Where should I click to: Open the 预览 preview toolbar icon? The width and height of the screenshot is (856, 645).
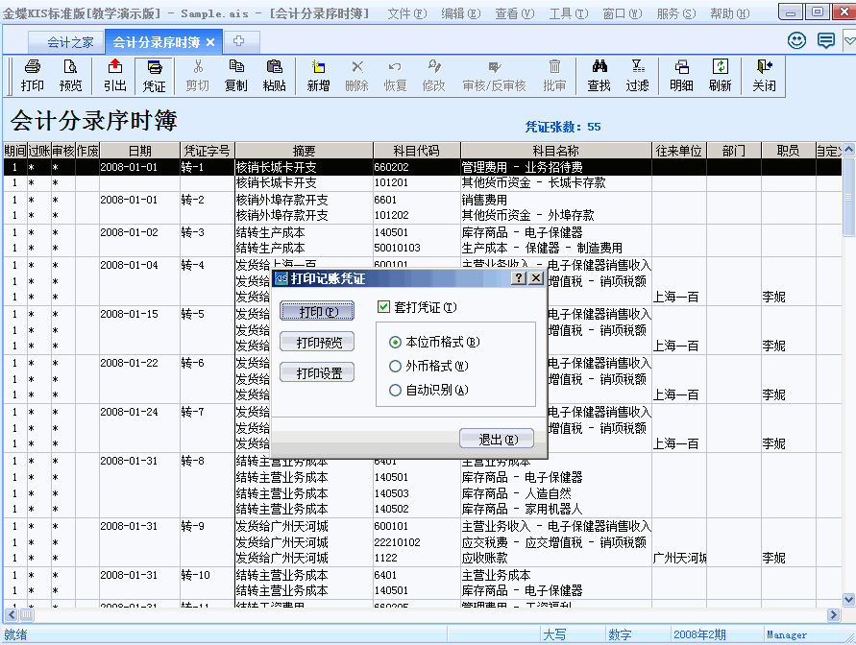click(70, 76)
